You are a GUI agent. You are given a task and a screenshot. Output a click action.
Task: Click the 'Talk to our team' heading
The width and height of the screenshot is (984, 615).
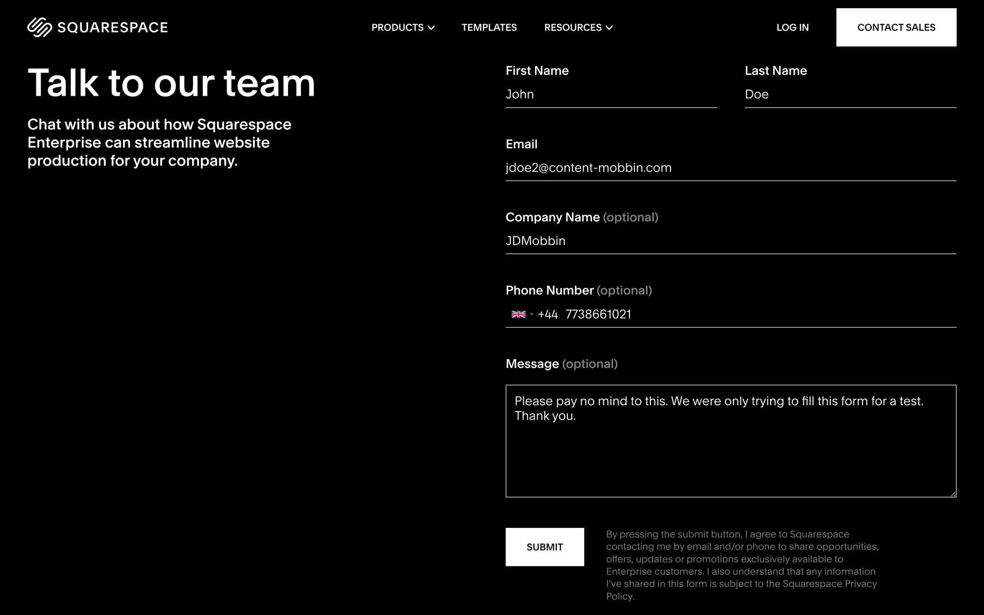point(171,83)
